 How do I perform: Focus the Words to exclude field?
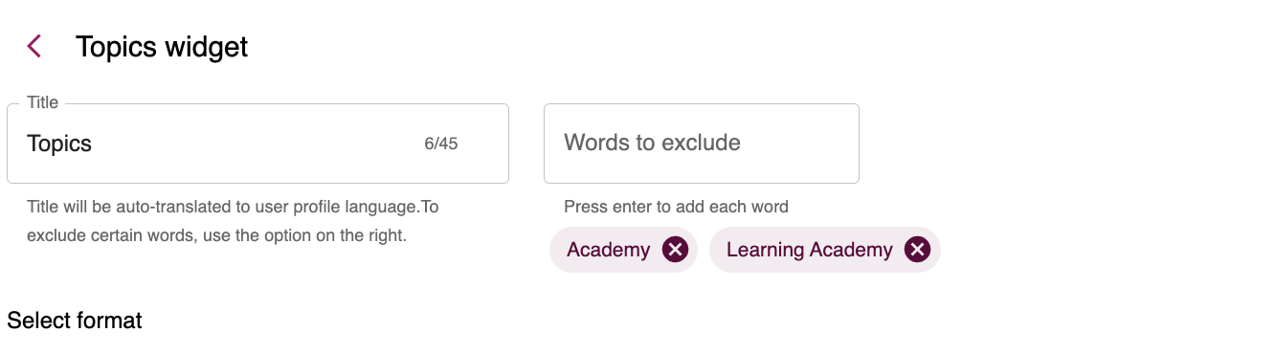702,144
